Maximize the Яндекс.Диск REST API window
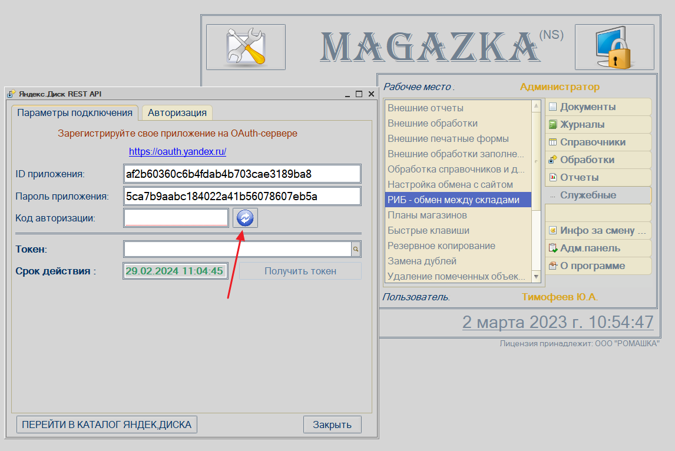This screenshot has height=451, width=675. [x=359, y=94]
